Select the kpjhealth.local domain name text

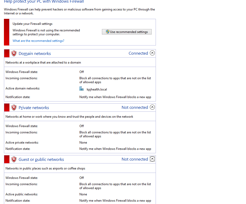[97, 89]
